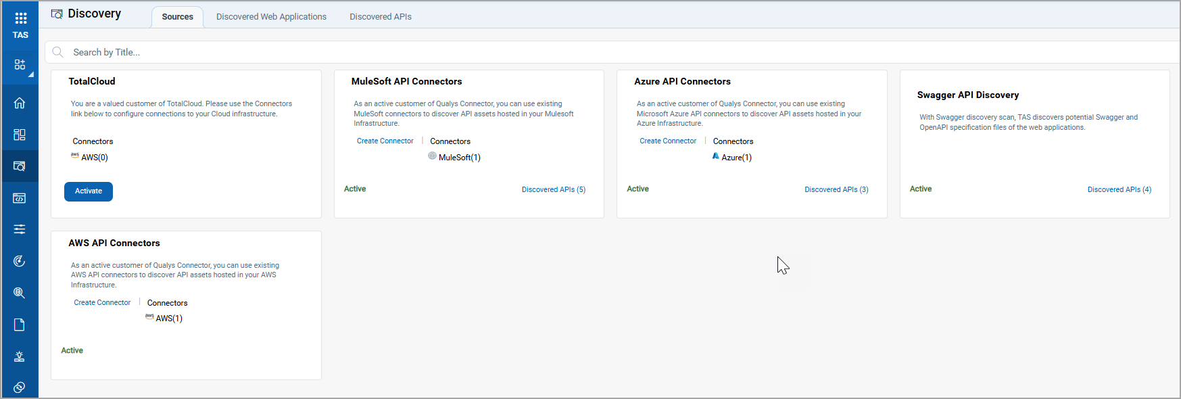Viewport: 1181px width, 399px height.
Task: Expand the add-widgets quick menu in sidebar
Action: click(x=20, y=65)
